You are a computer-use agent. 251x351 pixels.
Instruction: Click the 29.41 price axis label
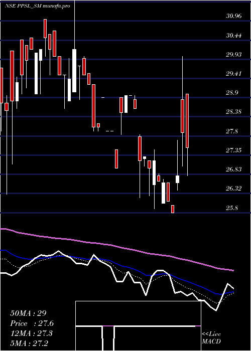pos(234,73)
